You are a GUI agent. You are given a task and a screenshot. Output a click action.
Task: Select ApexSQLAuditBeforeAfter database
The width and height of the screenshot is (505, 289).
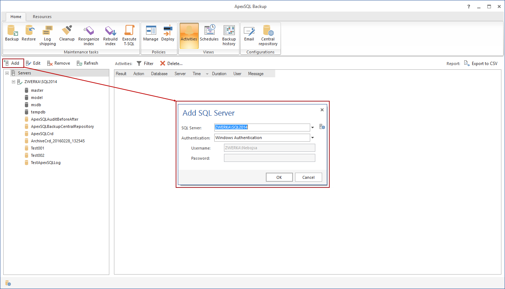point(54,119)
